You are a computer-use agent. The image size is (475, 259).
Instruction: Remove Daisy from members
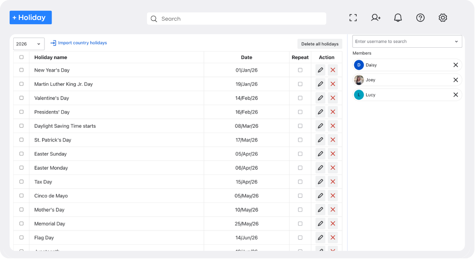click(x=455, y=65)
